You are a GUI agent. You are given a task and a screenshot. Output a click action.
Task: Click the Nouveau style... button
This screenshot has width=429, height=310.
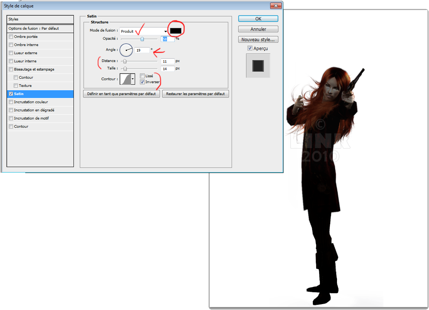pyautogui.click(x=258, y=39)
